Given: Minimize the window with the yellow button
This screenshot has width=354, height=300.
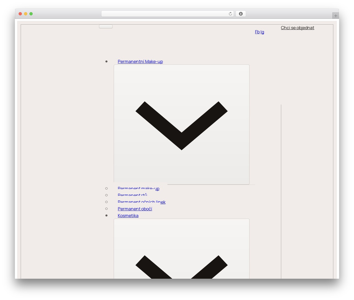Looking at the screenshot, I should [x=26, y=14].
